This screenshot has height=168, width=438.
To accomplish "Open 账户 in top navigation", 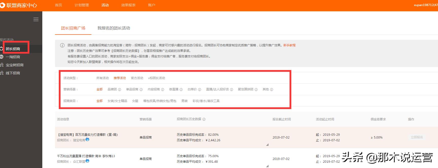I will pos(151,5).
